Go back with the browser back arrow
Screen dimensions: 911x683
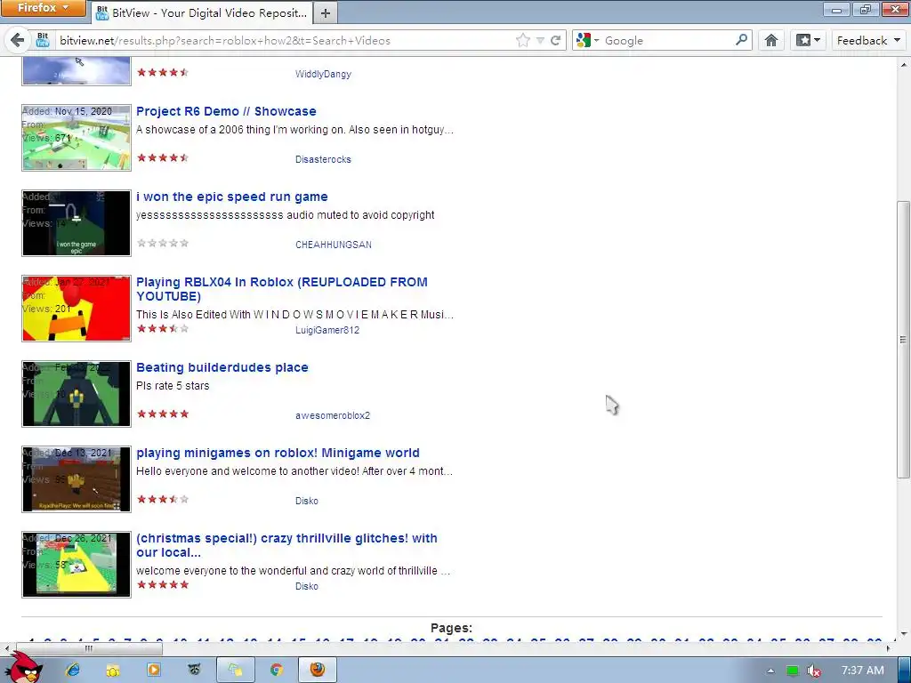pyautogui.click(x=18, y=40)
